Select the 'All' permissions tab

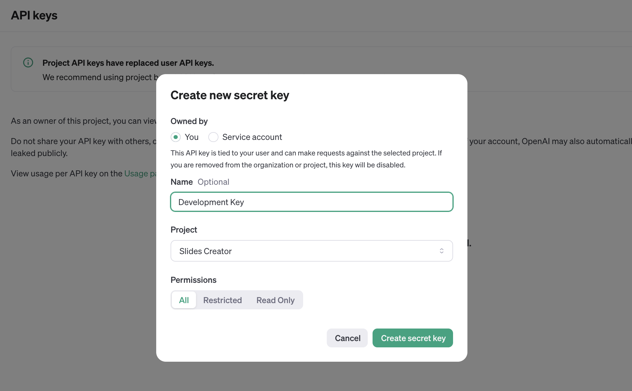pyautogui.click(x=184, y=300)
